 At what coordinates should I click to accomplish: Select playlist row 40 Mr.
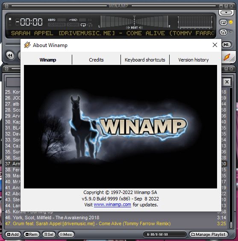(12, 182)
